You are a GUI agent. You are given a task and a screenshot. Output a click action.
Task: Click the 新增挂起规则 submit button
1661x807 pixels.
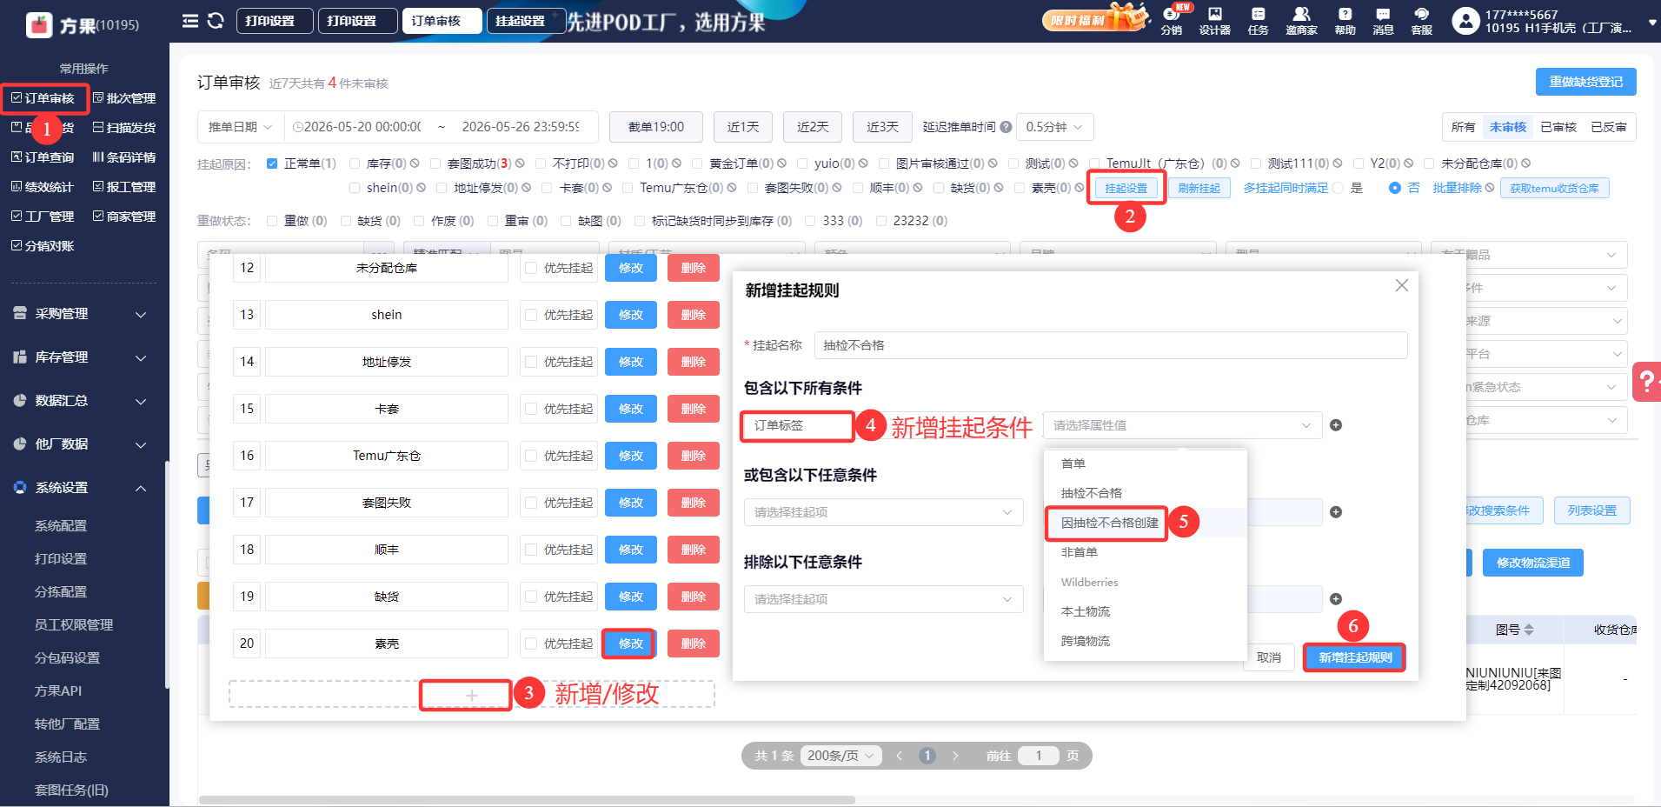click(1355, 657)
